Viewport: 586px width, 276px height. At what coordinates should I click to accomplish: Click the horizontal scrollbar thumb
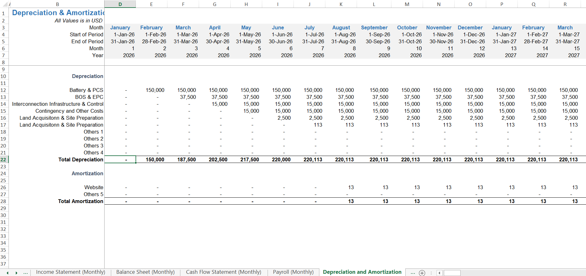pos(452,273)
